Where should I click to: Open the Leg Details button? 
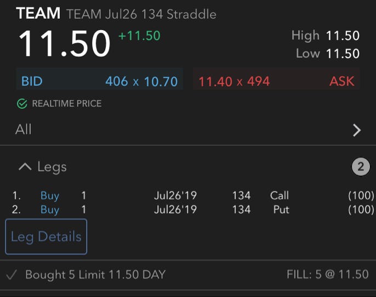46,236
